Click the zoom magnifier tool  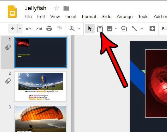(x=72, y=29)
